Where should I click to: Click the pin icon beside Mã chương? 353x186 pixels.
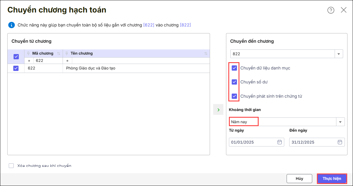pyautogui.click(x=28, y=53)
